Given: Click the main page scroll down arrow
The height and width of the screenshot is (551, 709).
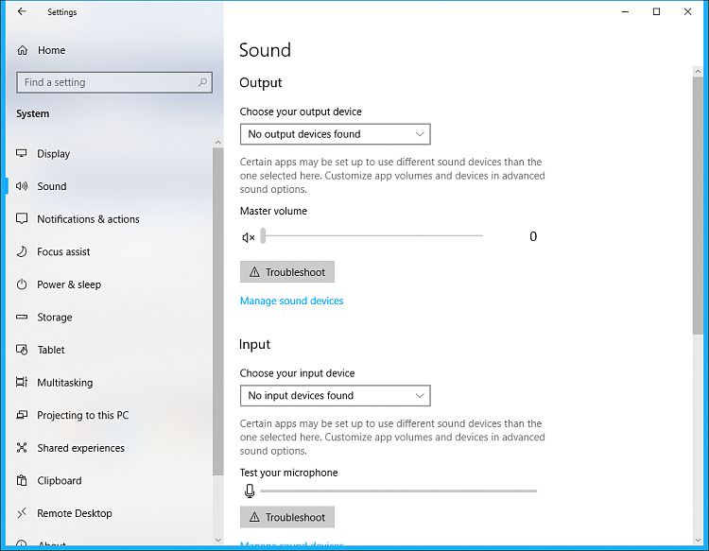Looking at the screenshot, I should (x=698, y=541).
